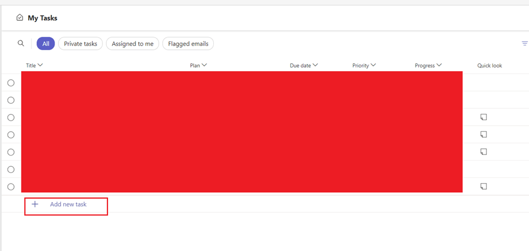
Task: Open the Quick look note icon in fifth task row
Action: [x=484, y=152]
